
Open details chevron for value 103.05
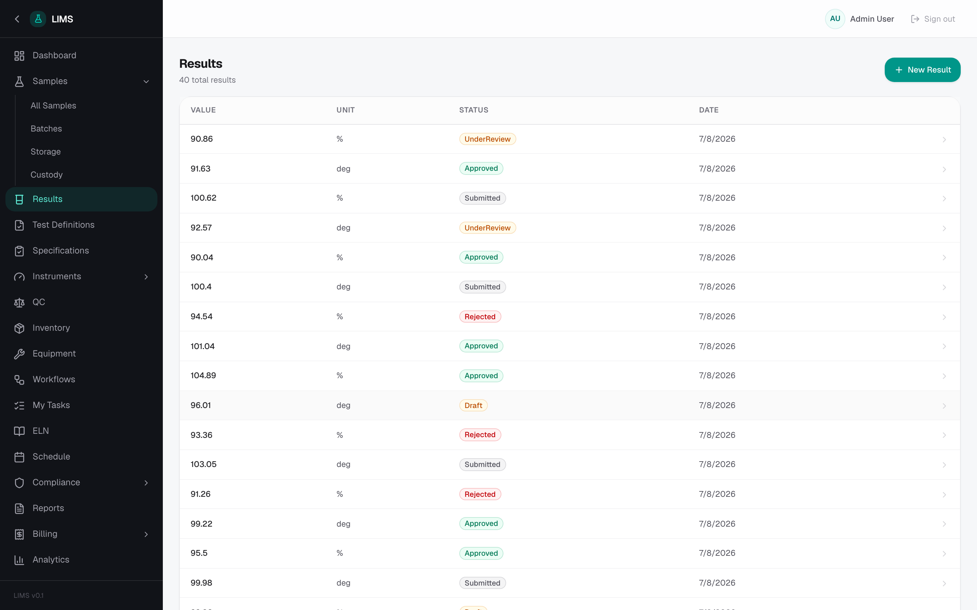944,465
